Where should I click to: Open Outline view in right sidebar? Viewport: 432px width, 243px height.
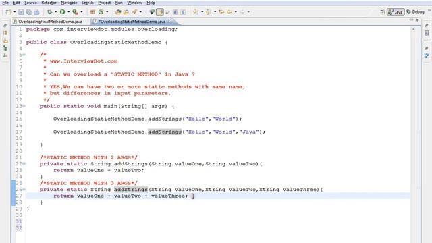coord(427,55)
